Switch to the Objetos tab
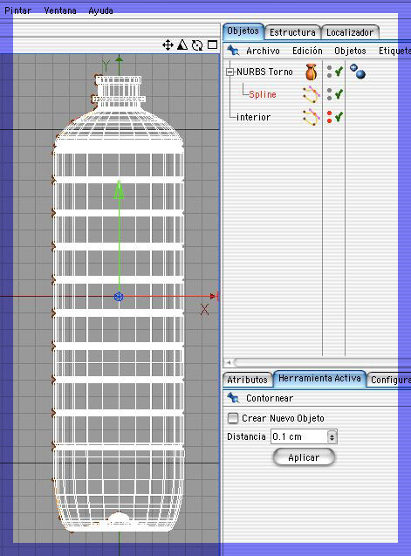The height and width of the screenshot is (556, 411). 243,31
